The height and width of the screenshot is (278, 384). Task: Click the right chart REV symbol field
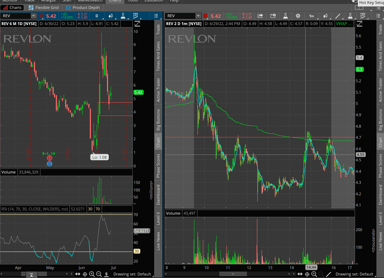[x=180, y=16]
